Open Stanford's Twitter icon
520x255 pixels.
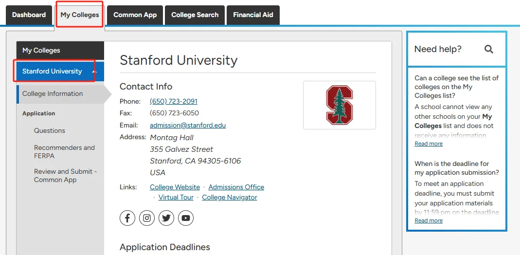click(x=166, y=218)
